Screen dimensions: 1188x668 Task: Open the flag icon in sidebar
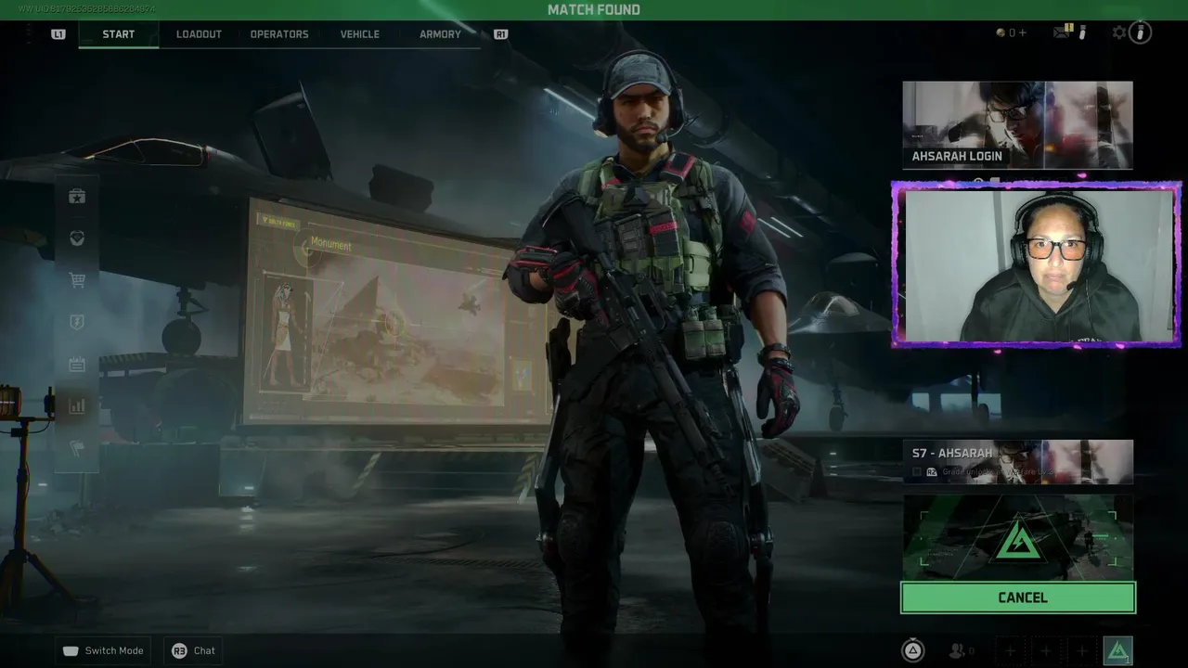(77, 447)
